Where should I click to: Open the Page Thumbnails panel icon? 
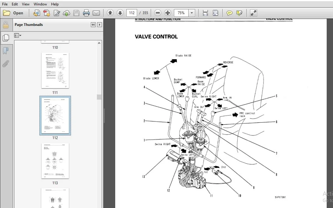tap(6, 38)
